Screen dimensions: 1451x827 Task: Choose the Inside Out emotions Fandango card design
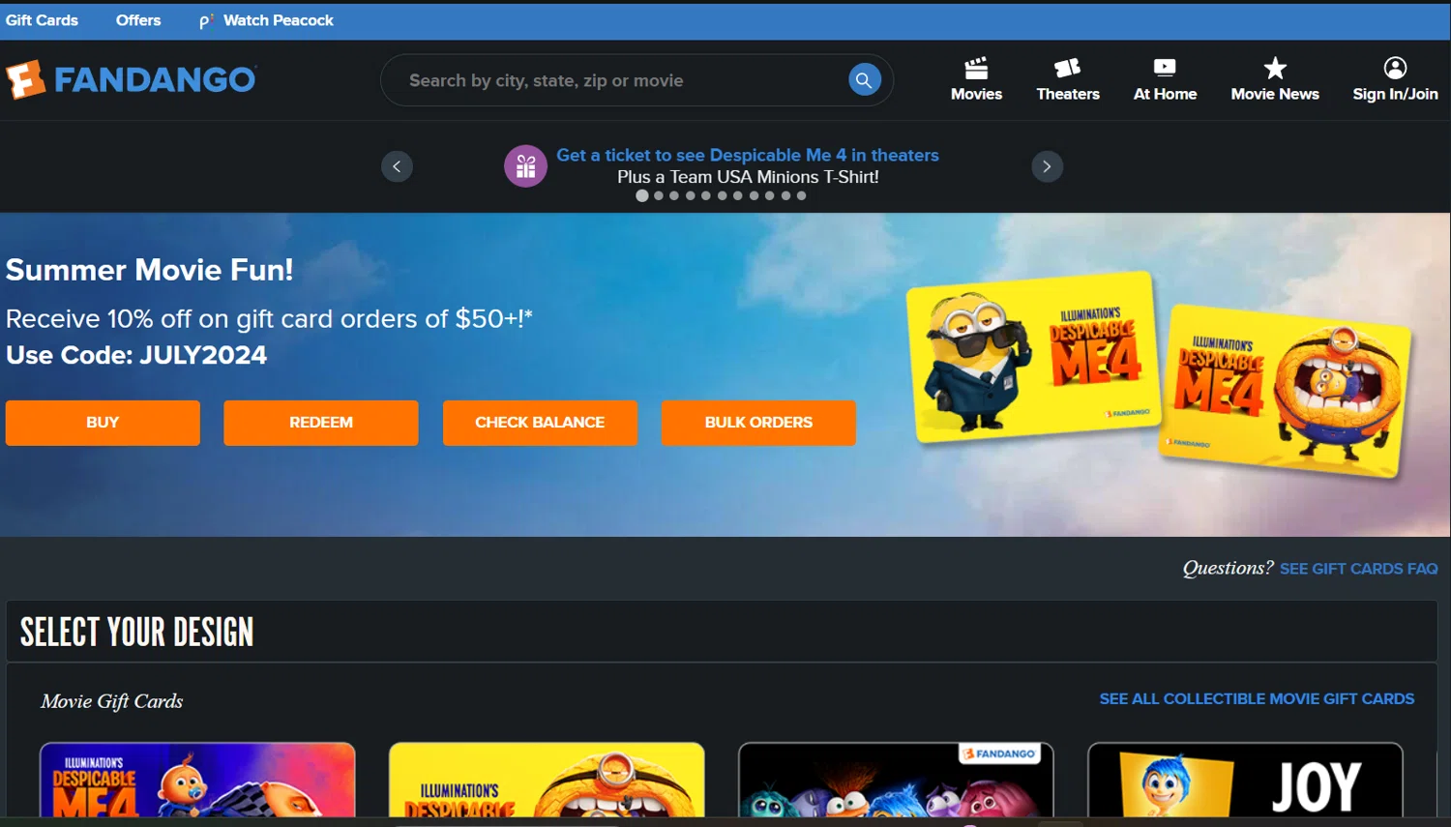pos(896,780)
